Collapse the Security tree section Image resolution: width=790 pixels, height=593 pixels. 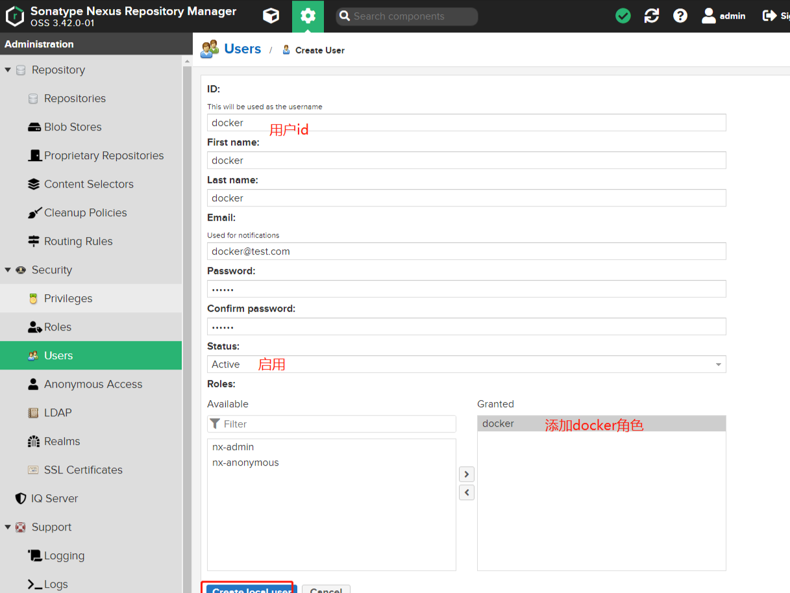tap(8, 270)
